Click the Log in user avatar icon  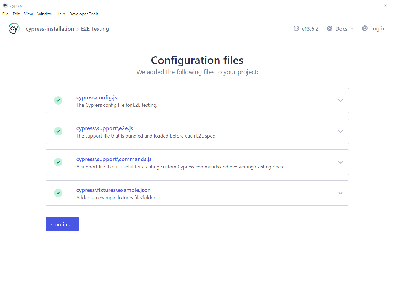(364, 28)
